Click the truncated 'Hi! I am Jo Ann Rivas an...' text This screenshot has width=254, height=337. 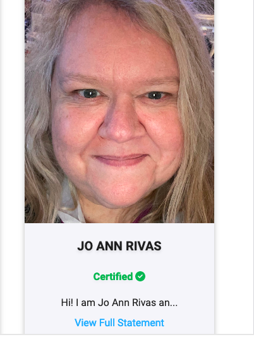[119, 303]
